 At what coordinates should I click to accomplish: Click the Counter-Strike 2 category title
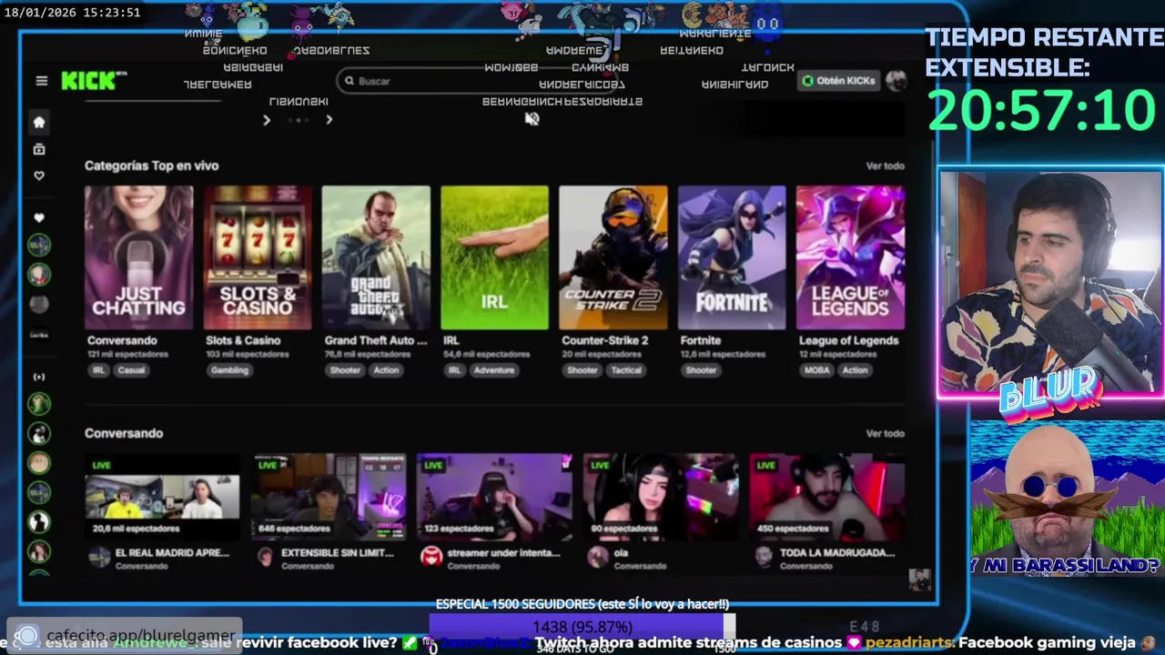point(605,340)
